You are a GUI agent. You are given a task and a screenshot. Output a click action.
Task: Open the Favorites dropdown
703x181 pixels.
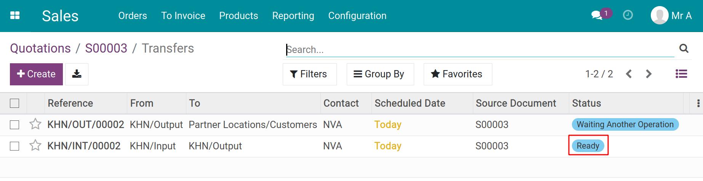[x=458, y=74]
